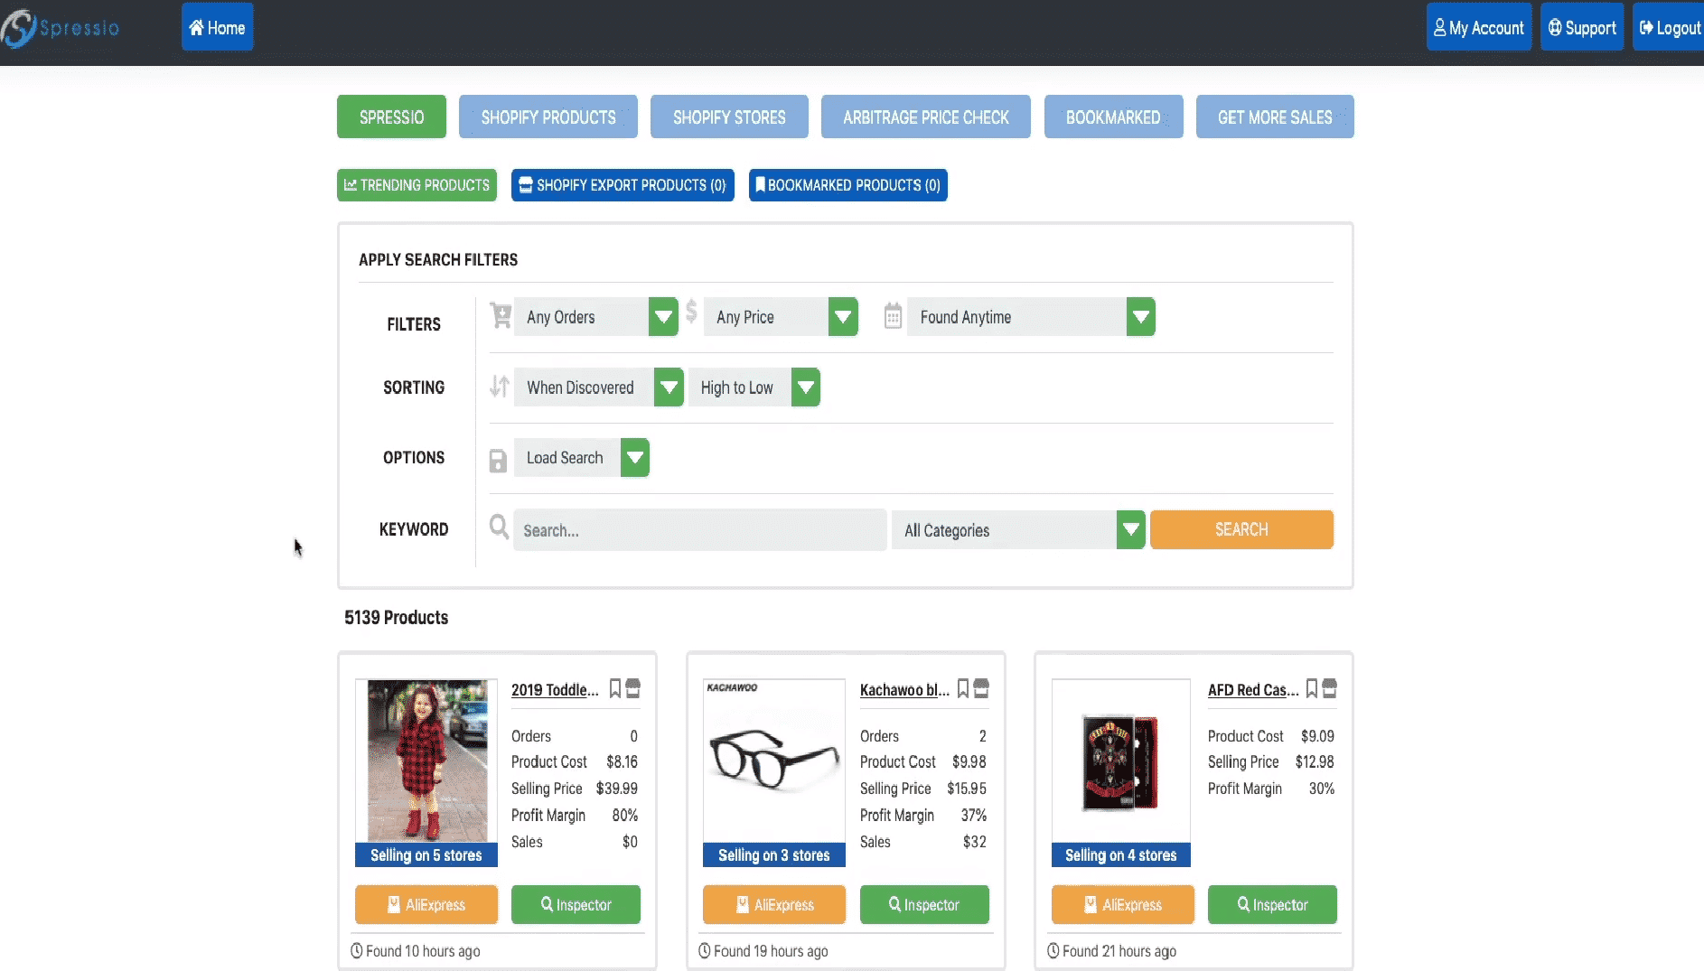Switch to the SPRESSIO tab
This screenshot has height=971, width=1704.
tap(391, 117)
